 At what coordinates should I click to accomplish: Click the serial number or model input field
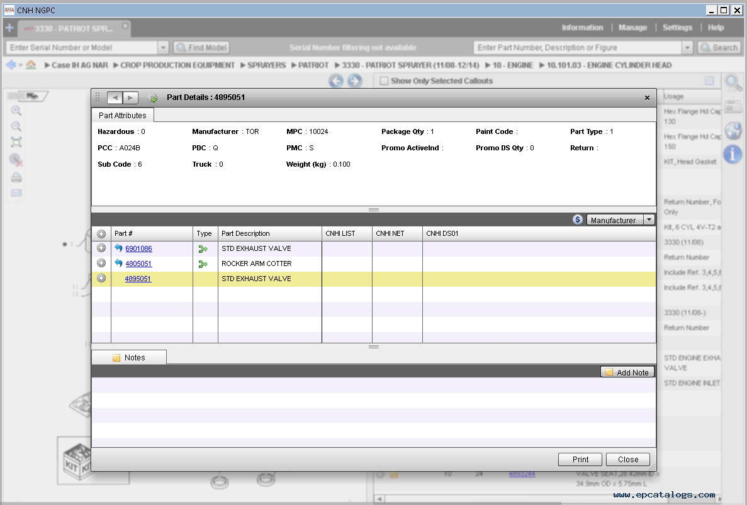click(81, 48)
